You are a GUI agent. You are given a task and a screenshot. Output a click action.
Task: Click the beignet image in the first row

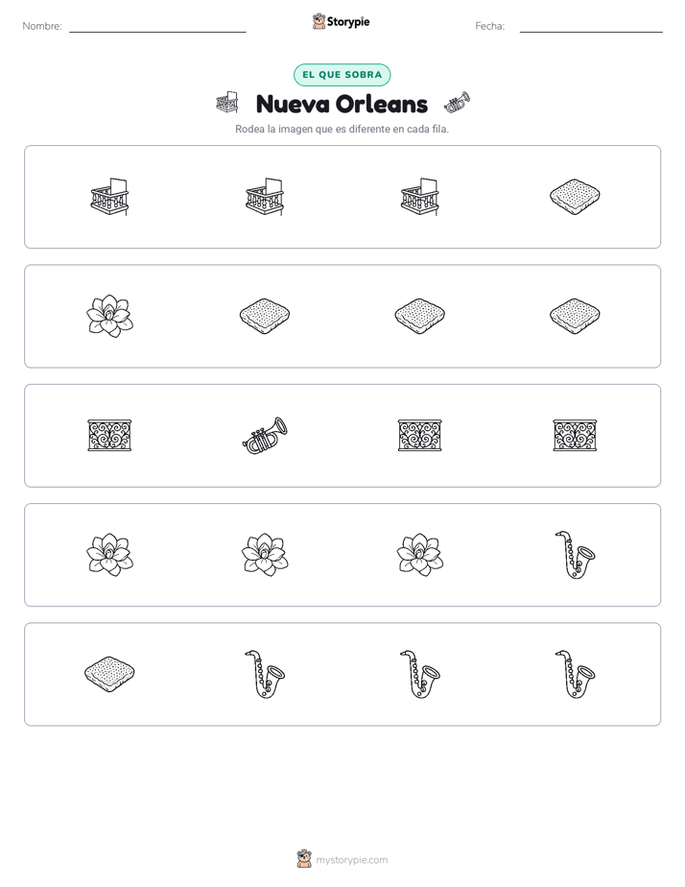coord(575,197)
